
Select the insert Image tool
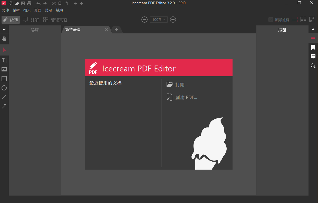[4, 69]
